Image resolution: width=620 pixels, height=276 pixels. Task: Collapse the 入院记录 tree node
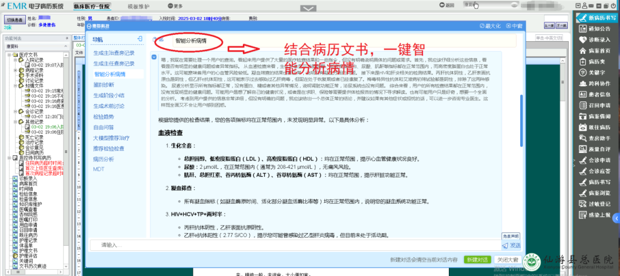pos(15,60)
